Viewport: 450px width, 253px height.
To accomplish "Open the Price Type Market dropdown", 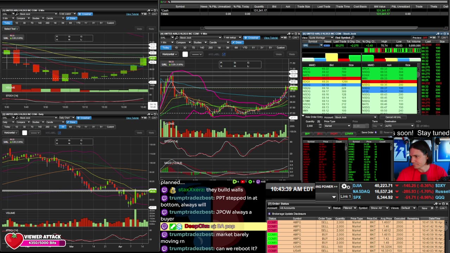I will pyautogui.click(x=337, y=126).
